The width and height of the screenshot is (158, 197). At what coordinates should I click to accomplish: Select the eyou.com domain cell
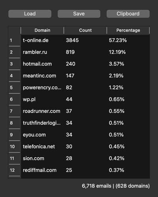tap(42, 135)
